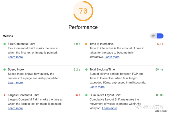The image size is (169, 114).
Task: Follow the Speed Index Learn more link
Action: (x=15, y=83)
